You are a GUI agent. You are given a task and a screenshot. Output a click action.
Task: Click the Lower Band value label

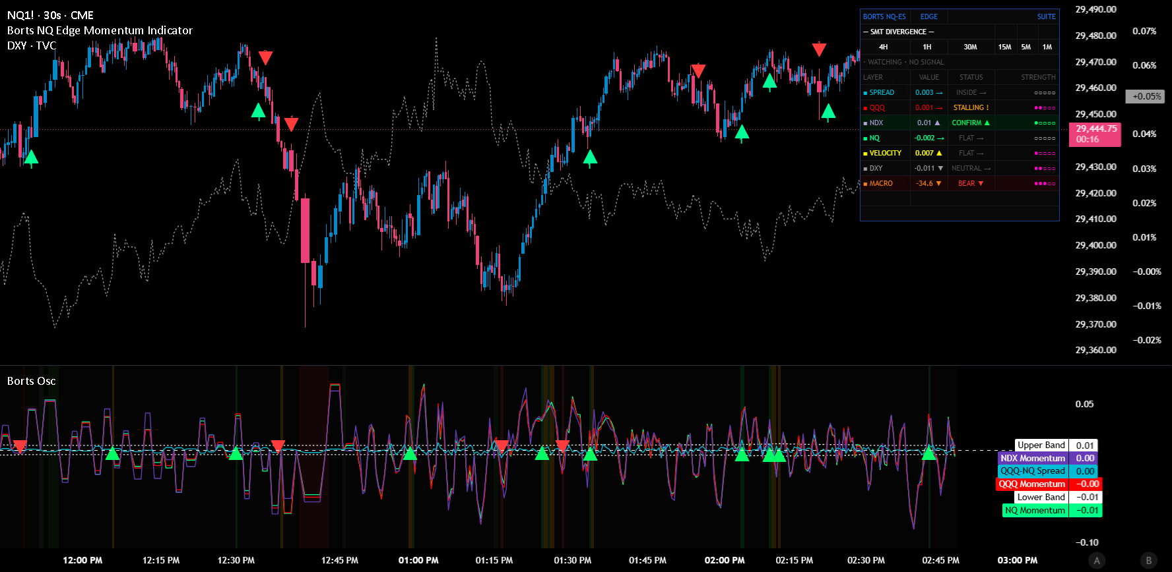[1058, 497]
